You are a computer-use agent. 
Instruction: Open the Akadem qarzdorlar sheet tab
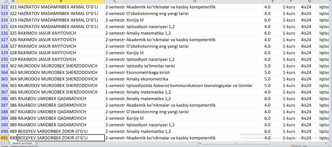click(22, 143)
